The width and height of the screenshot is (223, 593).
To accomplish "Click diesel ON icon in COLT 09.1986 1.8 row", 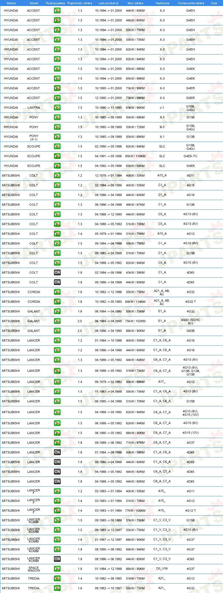I will pos(57,282).
